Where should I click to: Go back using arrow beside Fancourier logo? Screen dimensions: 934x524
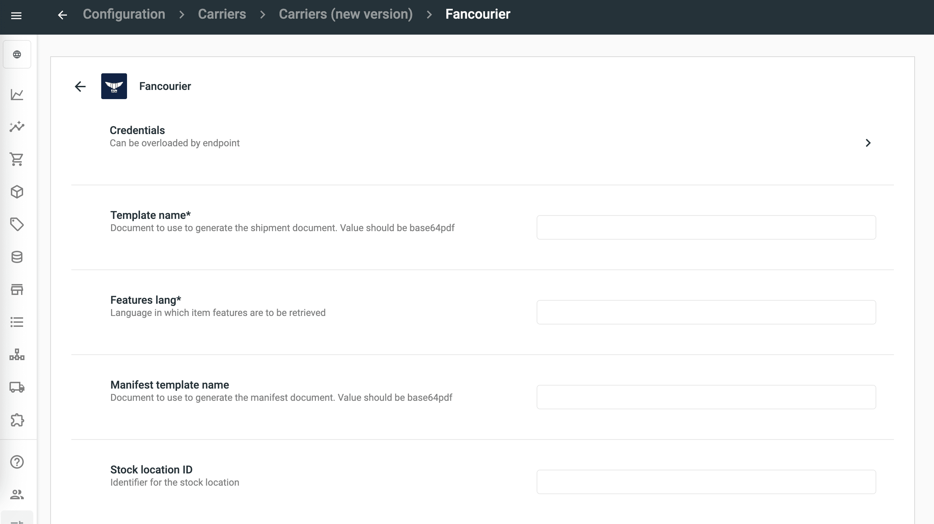click(x=80, y=86)
